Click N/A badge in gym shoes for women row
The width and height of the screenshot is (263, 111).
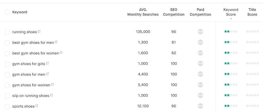pos(200,85)
